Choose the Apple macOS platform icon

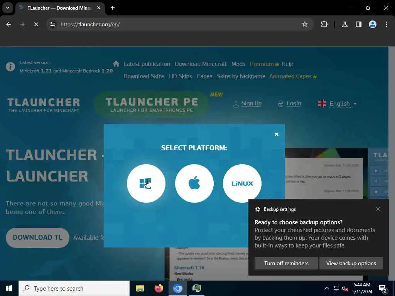click(x=194, y=183)
